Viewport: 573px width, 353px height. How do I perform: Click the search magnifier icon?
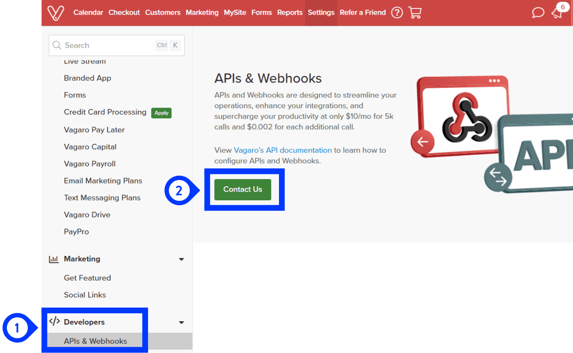click(x=57, y=45)
